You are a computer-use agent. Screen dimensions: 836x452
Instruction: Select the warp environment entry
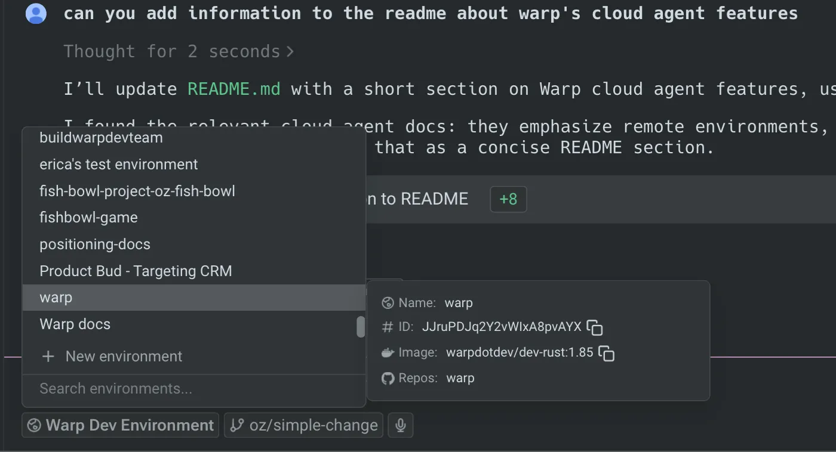(194, 298)
